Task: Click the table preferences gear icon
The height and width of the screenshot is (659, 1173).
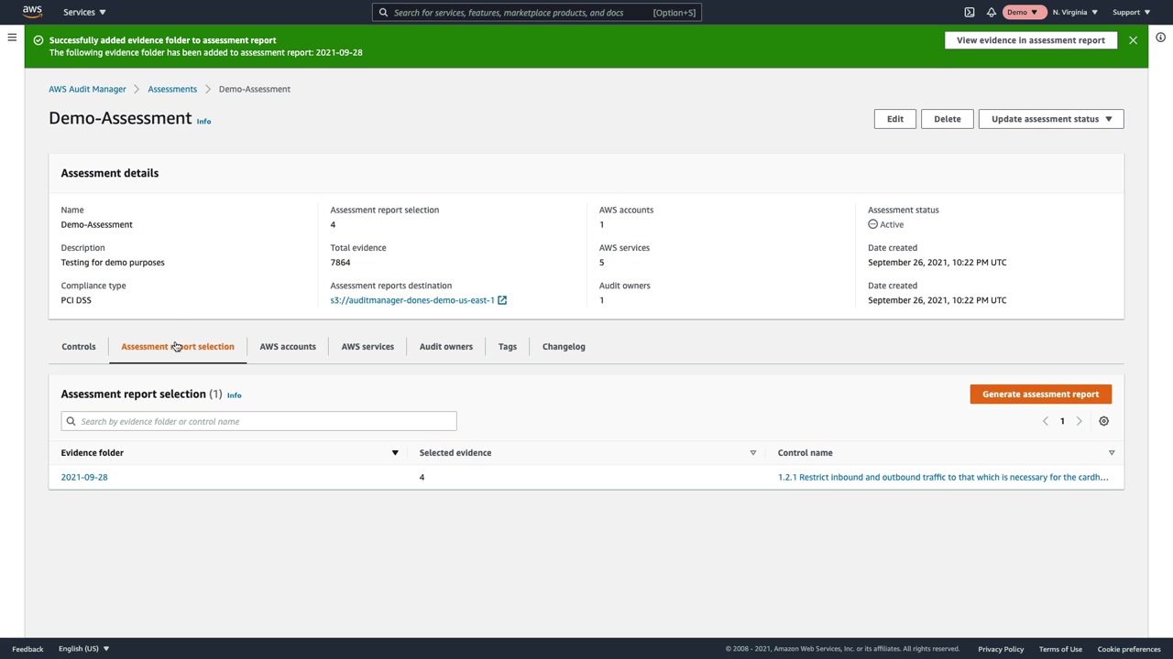Action: point(1103,421)
